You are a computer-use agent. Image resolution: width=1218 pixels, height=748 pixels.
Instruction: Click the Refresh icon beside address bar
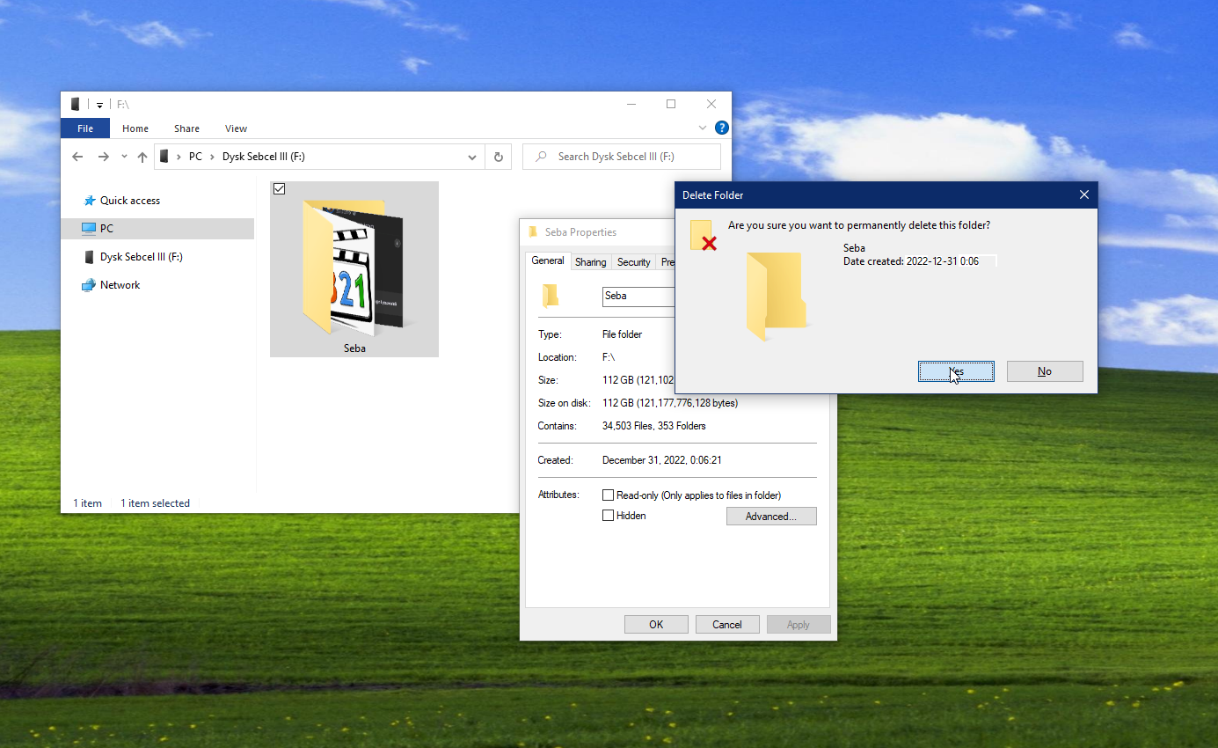[x=498, y=157]
